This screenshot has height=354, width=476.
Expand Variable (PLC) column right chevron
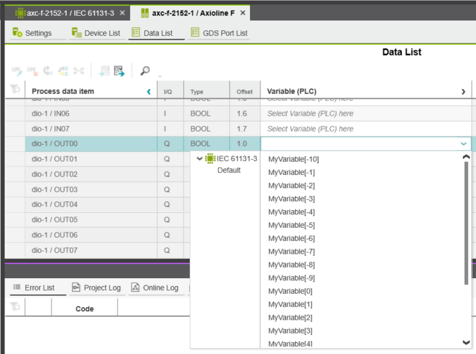click(463, 92)
